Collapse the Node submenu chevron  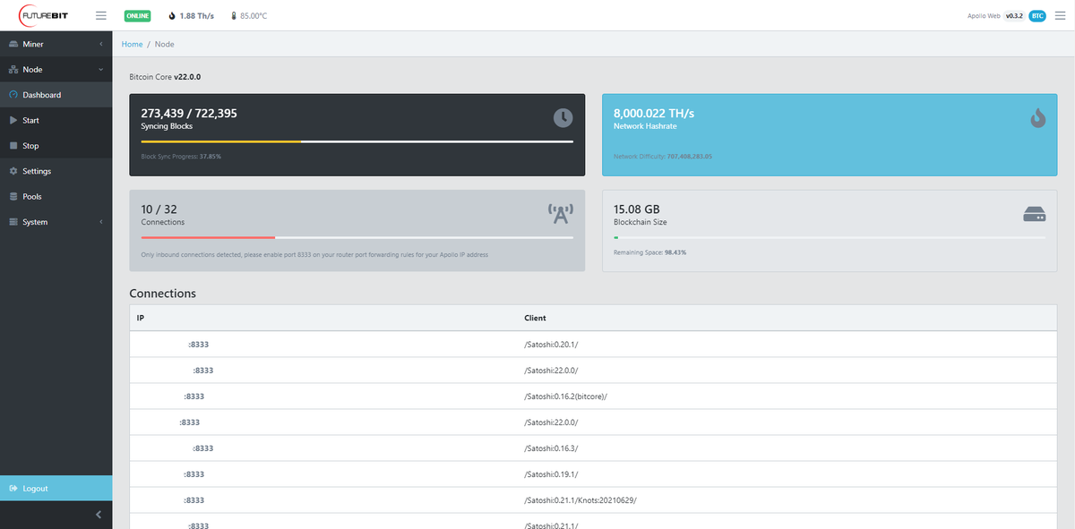100,69
